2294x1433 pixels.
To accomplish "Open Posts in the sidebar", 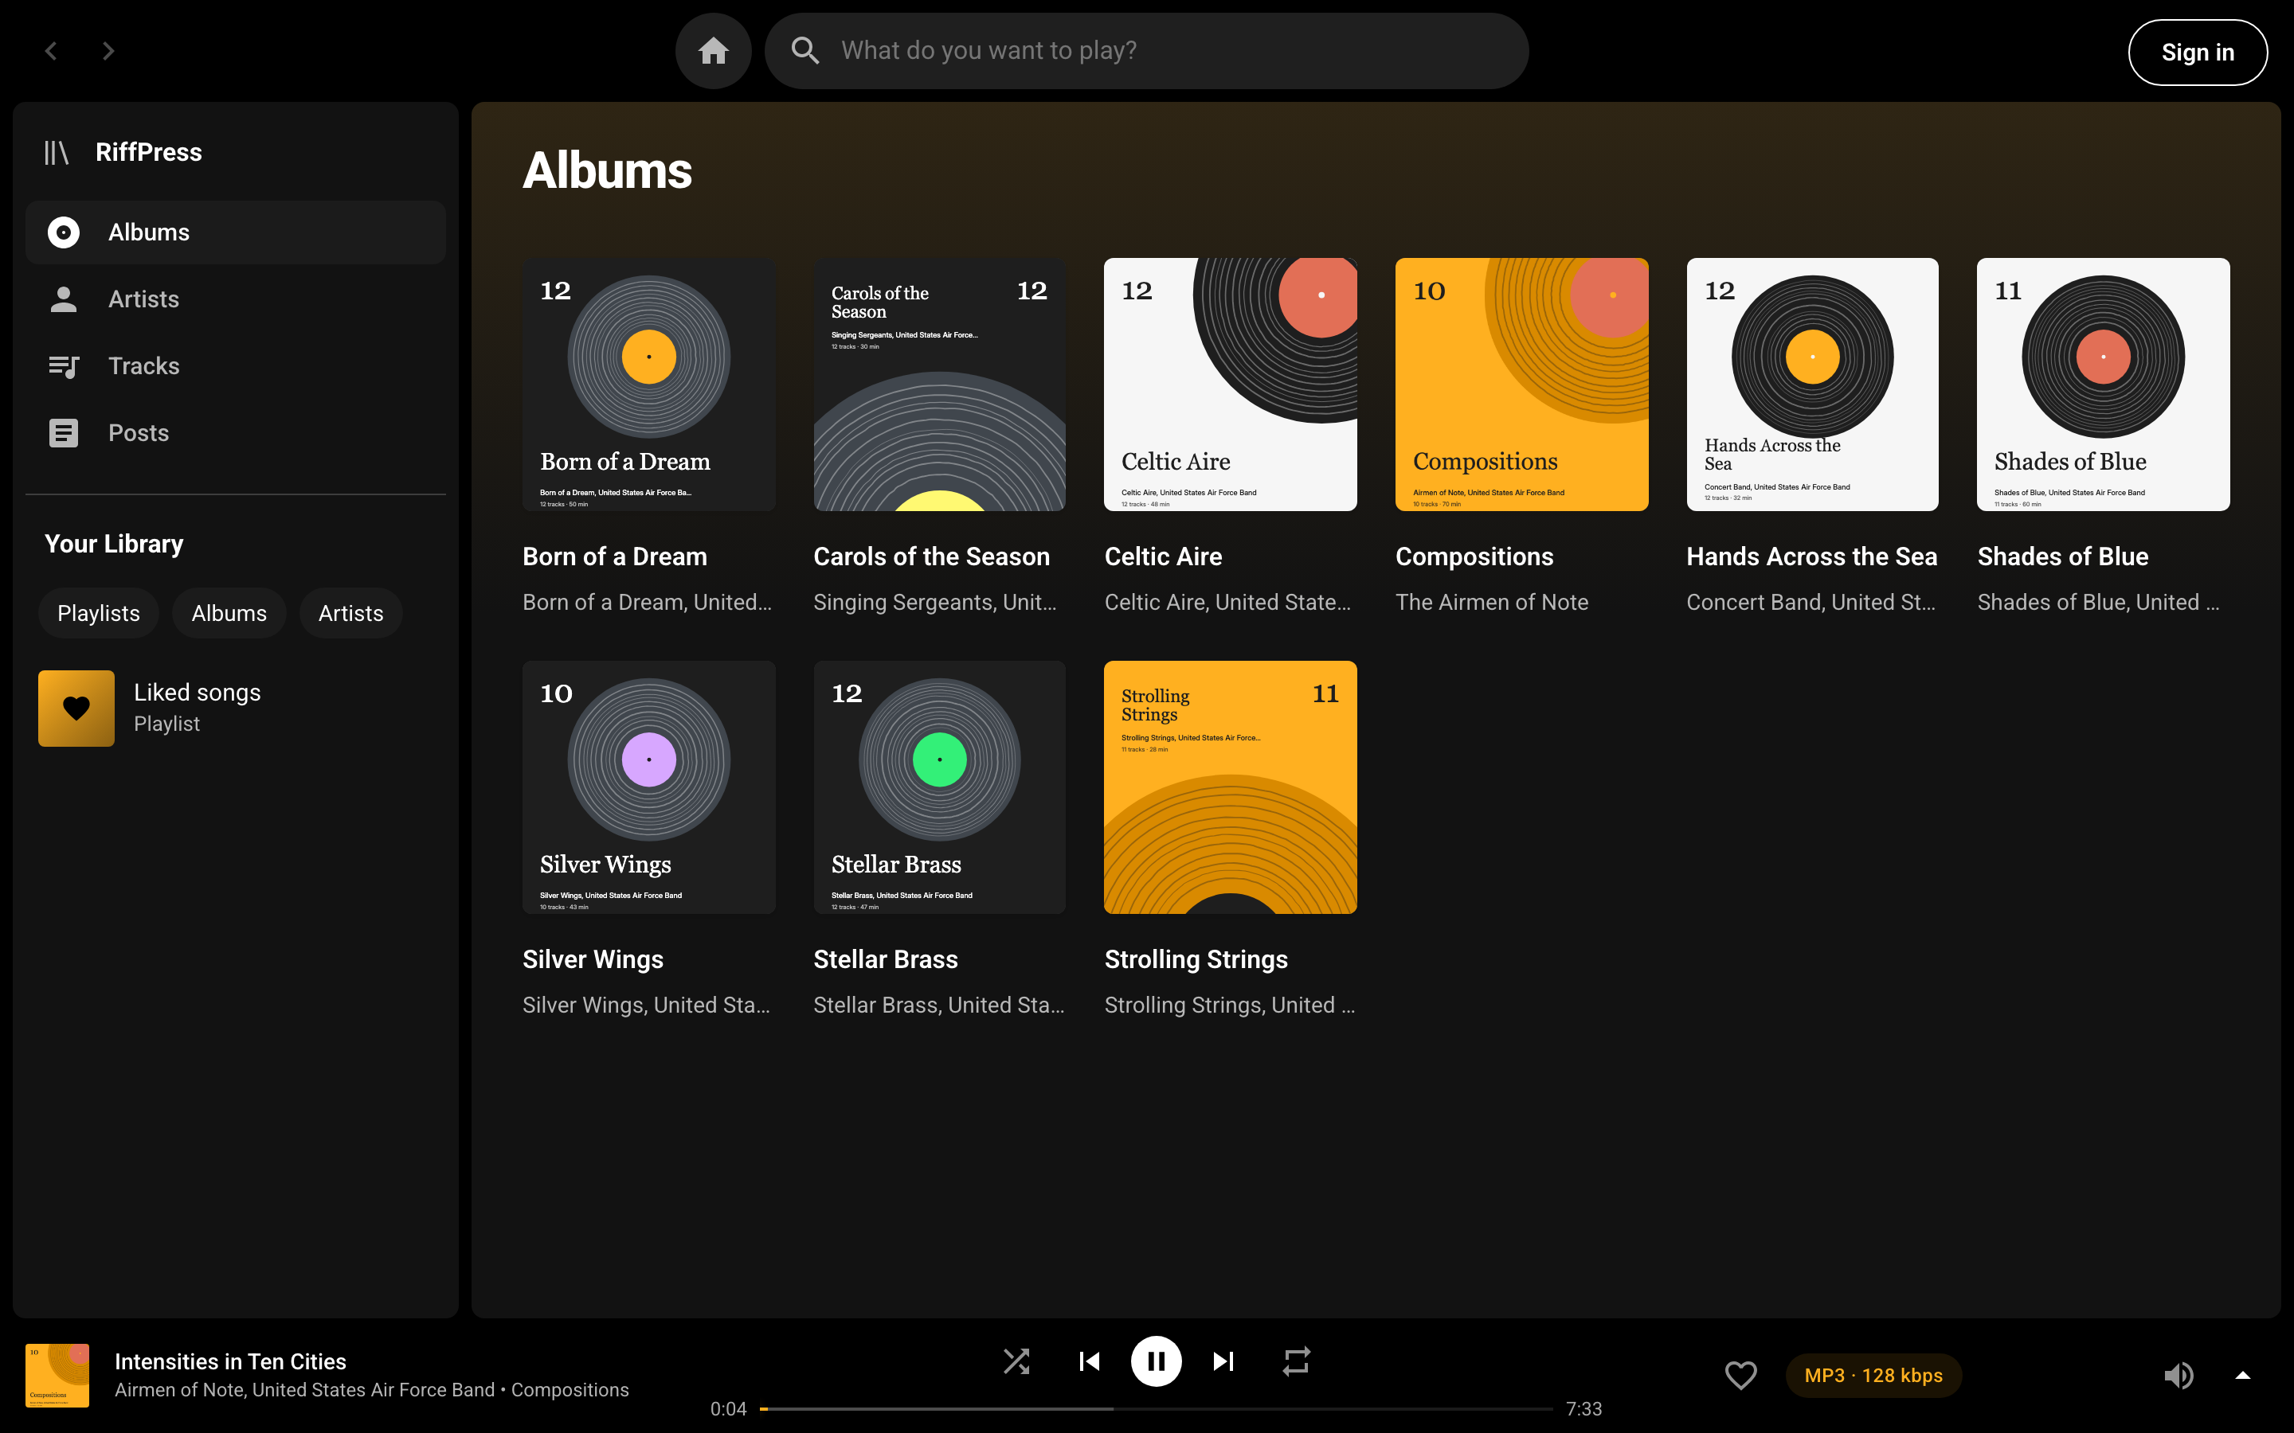I will (x=235, y=432).
